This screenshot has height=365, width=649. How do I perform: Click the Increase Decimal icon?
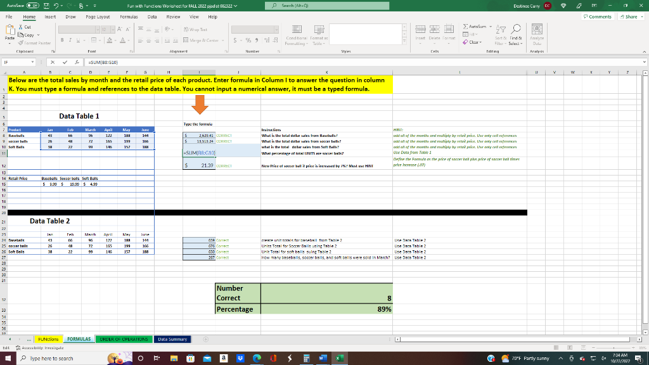tap(267, 41)
